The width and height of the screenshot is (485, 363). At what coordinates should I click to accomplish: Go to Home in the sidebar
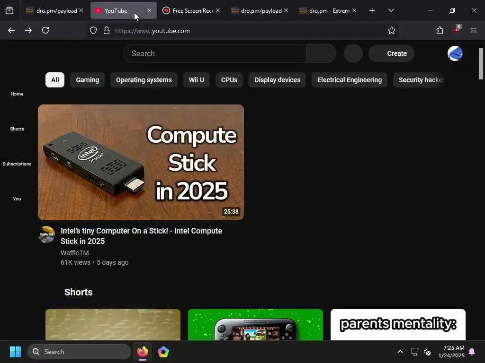pos(17,94)
